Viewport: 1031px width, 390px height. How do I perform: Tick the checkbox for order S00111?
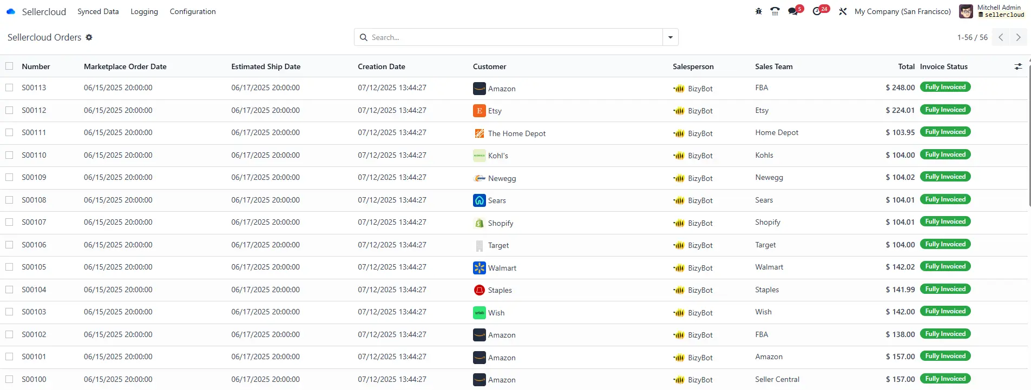pos(9,132)
